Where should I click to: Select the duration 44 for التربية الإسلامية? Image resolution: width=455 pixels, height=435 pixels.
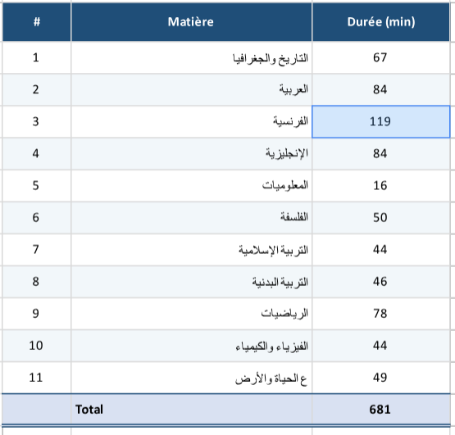(381, 250)
